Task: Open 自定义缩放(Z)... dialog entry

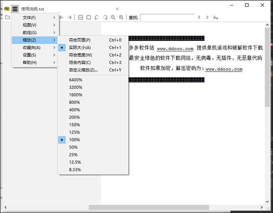Action: (83, 70)
